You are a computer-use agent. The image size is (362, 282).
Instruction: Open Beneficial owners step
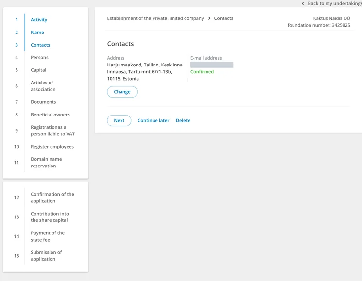click(x=50, y=115)
